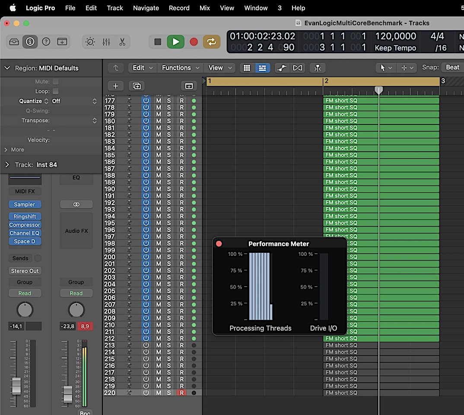Open the Navigate menu
The height and width of the screenshot is (415, 464).
(x=146, y=8)
